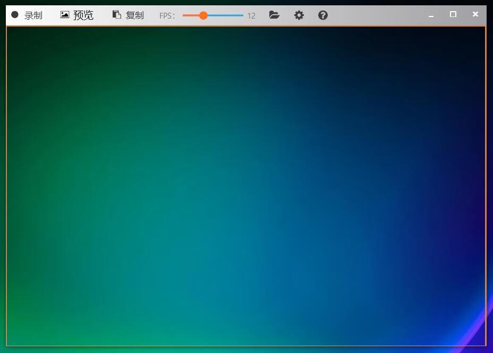
Task: Open help with the question mark icon
Action: tap(323, 15)
